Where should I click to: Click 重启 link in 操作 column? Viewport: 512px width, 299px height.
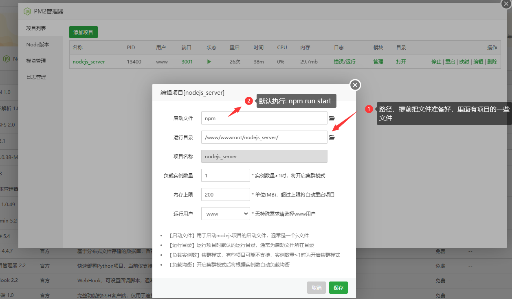tap(450, 62)
